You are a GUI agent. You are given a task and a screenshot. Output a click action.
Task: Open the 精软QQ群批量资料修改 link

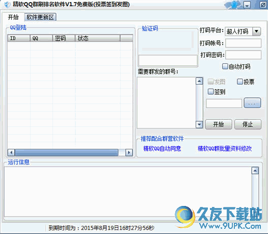[225, 148]
